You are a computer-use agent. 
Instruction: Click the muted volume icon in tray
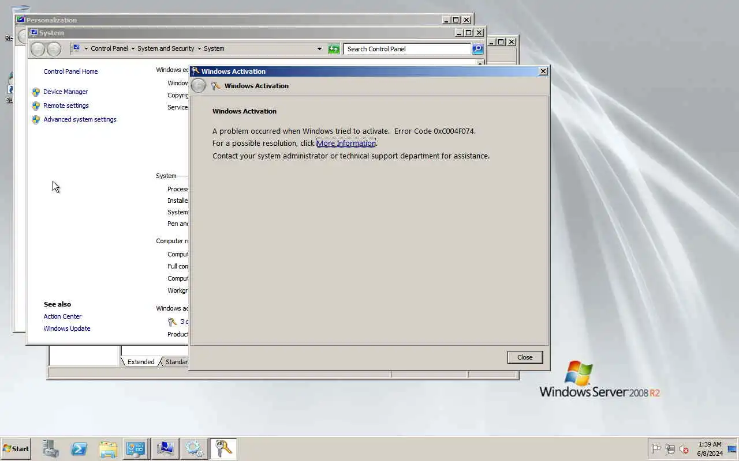coord(684,449)
